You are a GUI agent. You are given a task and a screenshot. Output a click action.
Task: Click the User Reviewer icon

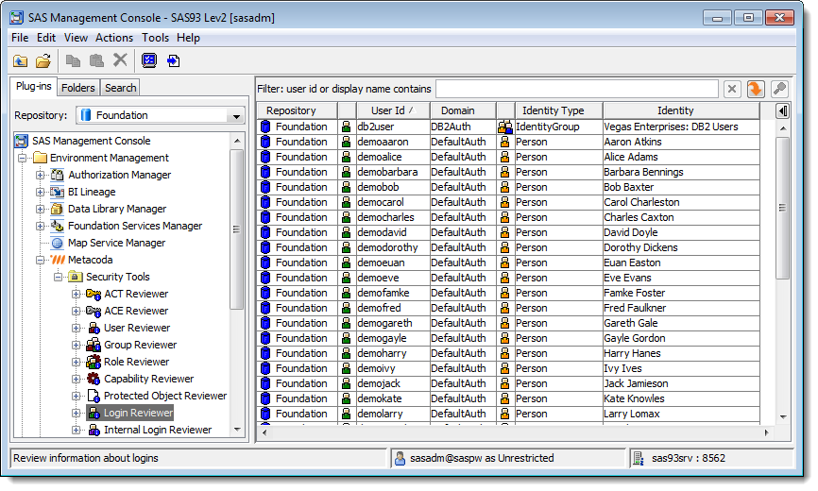coord(94,328)
